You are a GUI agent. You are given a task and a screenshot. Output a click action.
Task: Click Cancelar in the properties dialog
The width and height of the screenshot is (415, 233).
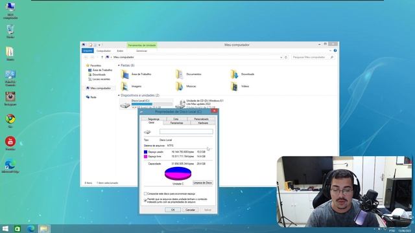(190, 210)
